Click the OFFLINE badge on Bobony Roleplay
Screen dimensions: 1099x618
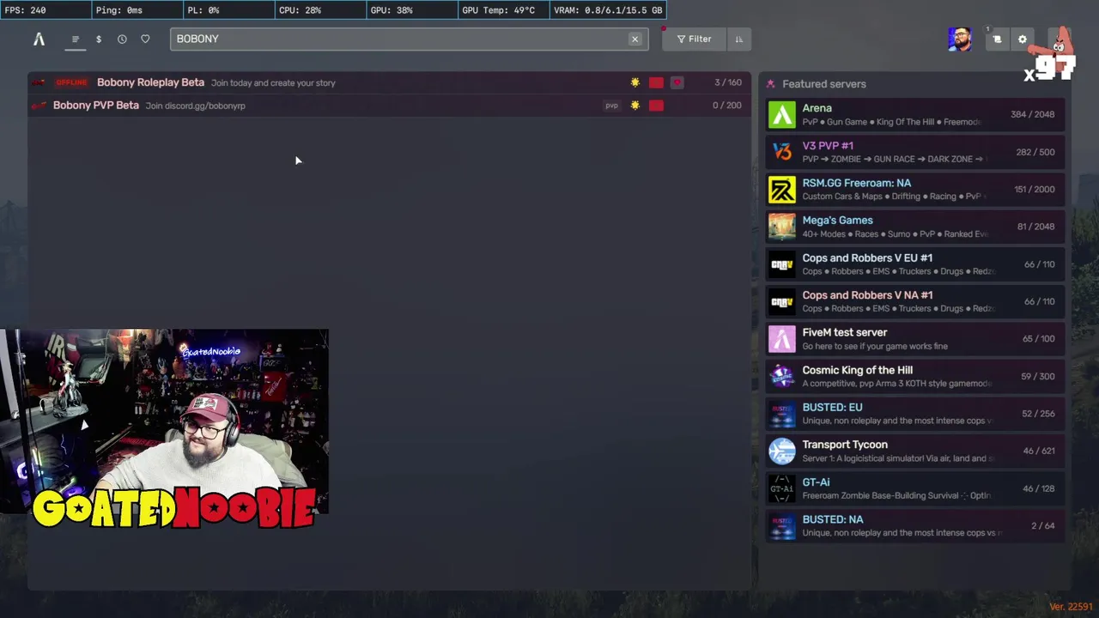point(71,82)
